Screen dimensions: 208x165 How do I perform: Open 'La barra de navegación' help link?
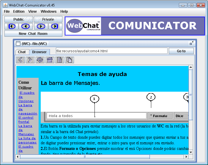pyautogui.click(x=28, y=109)
